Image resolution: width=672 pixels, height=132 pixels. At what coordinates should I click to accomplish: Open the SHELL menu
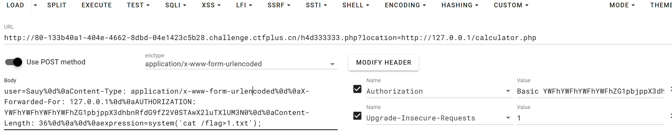tap(356, 5)
